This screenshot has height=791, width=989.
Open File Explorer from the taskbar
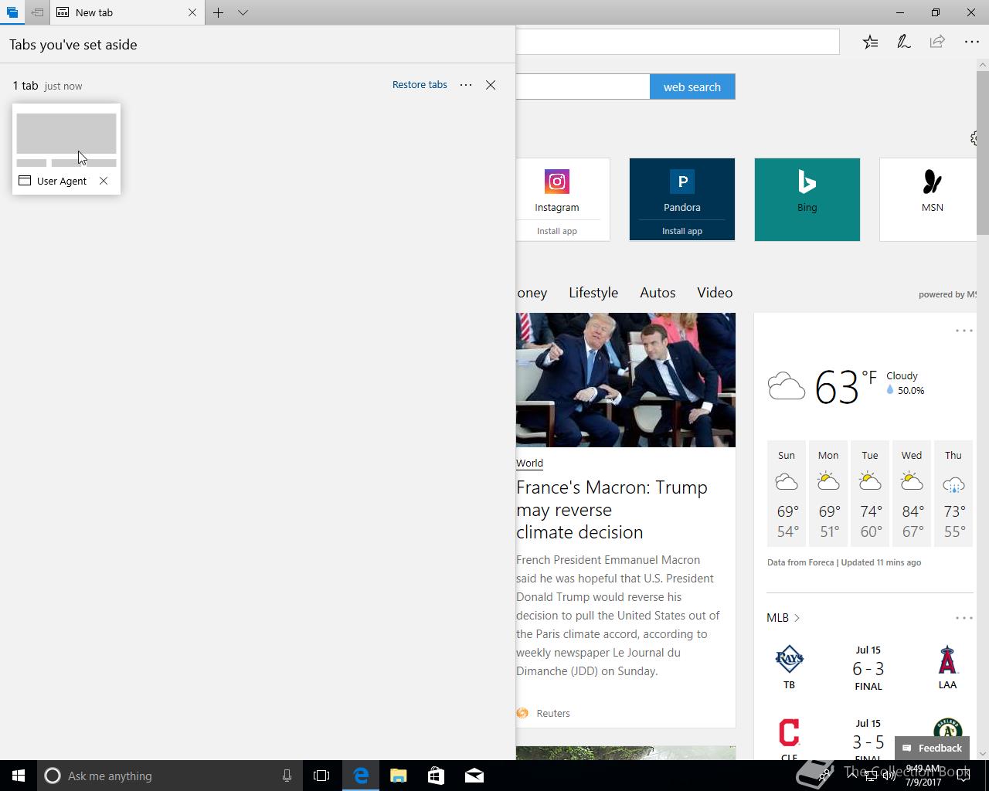(x=398, y=776)
